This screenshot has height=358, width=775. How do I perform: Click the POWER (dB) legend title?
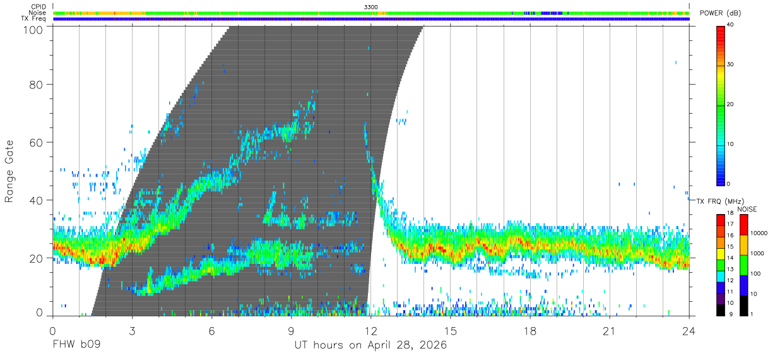[x=721, y=13]
